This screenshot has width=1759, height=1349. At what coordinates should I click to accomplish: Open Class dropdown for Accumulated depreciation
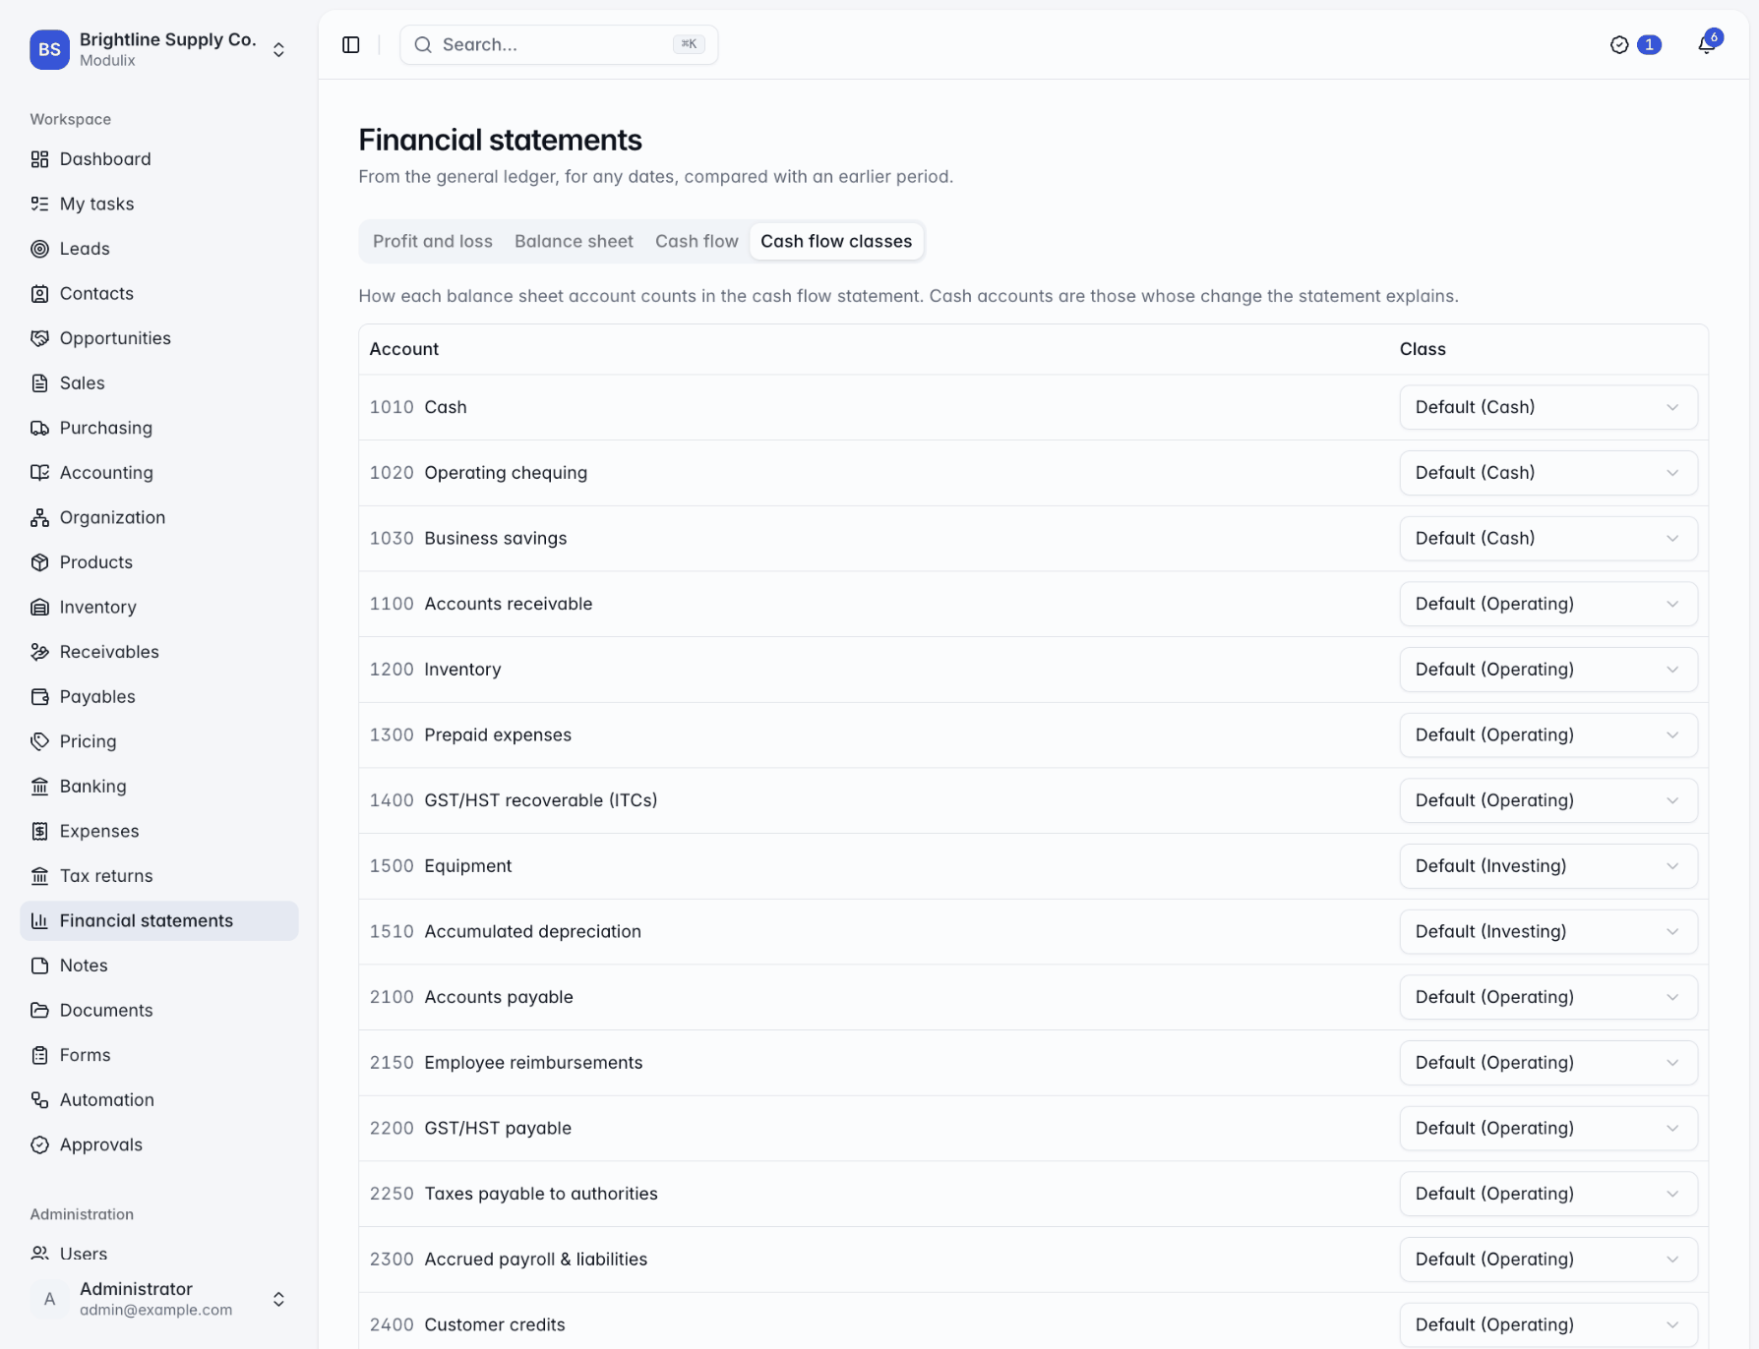[1548, 931]
